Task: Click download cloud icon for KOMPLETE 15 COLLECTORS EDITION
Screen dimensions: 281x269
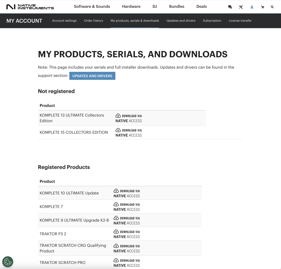Action: coord(118,130)
